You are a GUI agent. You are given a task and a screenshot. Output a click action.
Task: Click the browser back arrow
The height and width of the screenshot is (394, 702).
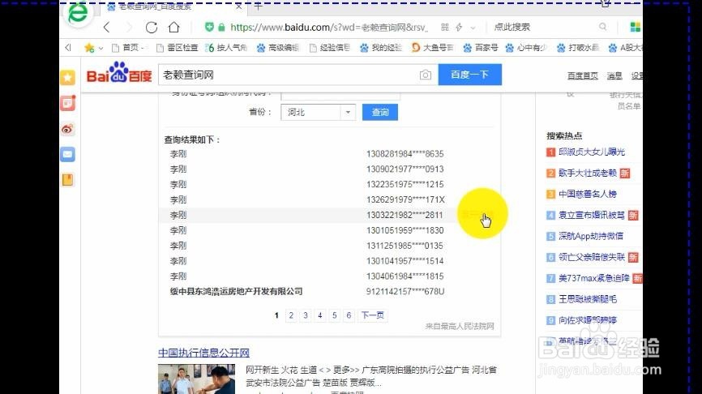click(106, 28)
